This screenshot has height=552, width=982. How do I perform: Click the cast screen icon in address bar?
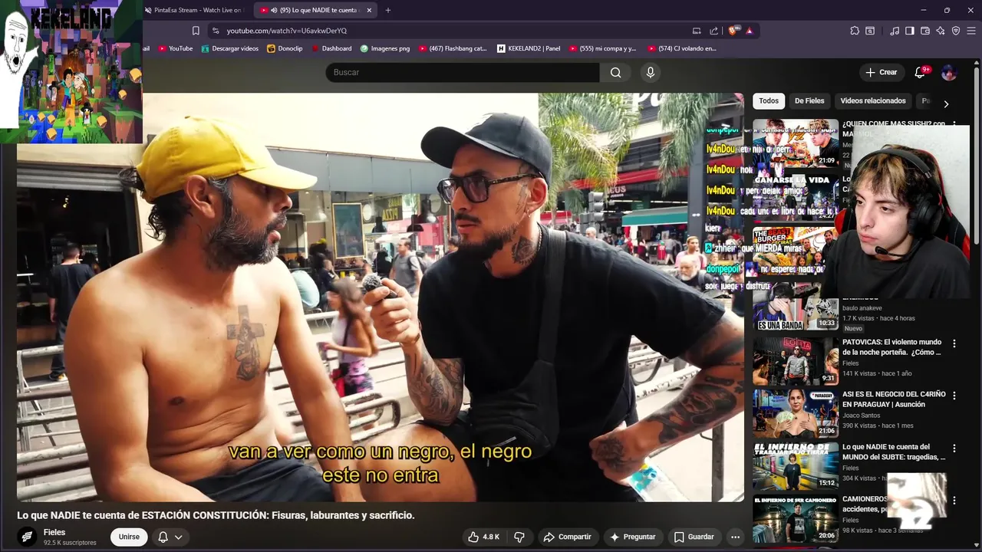(x=697, y=31)
